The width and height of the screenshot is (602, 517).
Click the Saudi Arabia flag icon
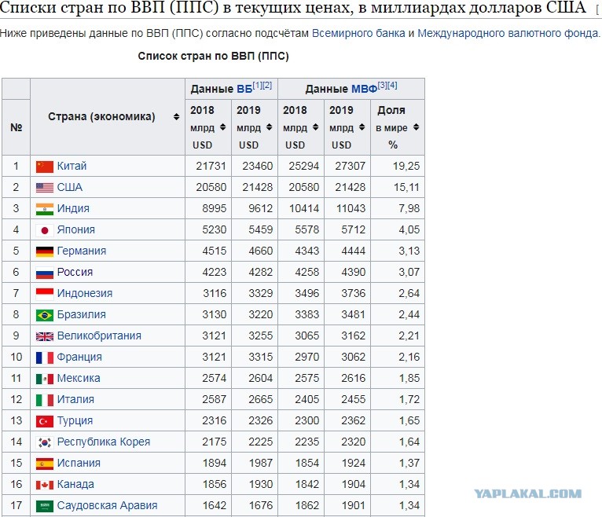click(x=45, y=506)
